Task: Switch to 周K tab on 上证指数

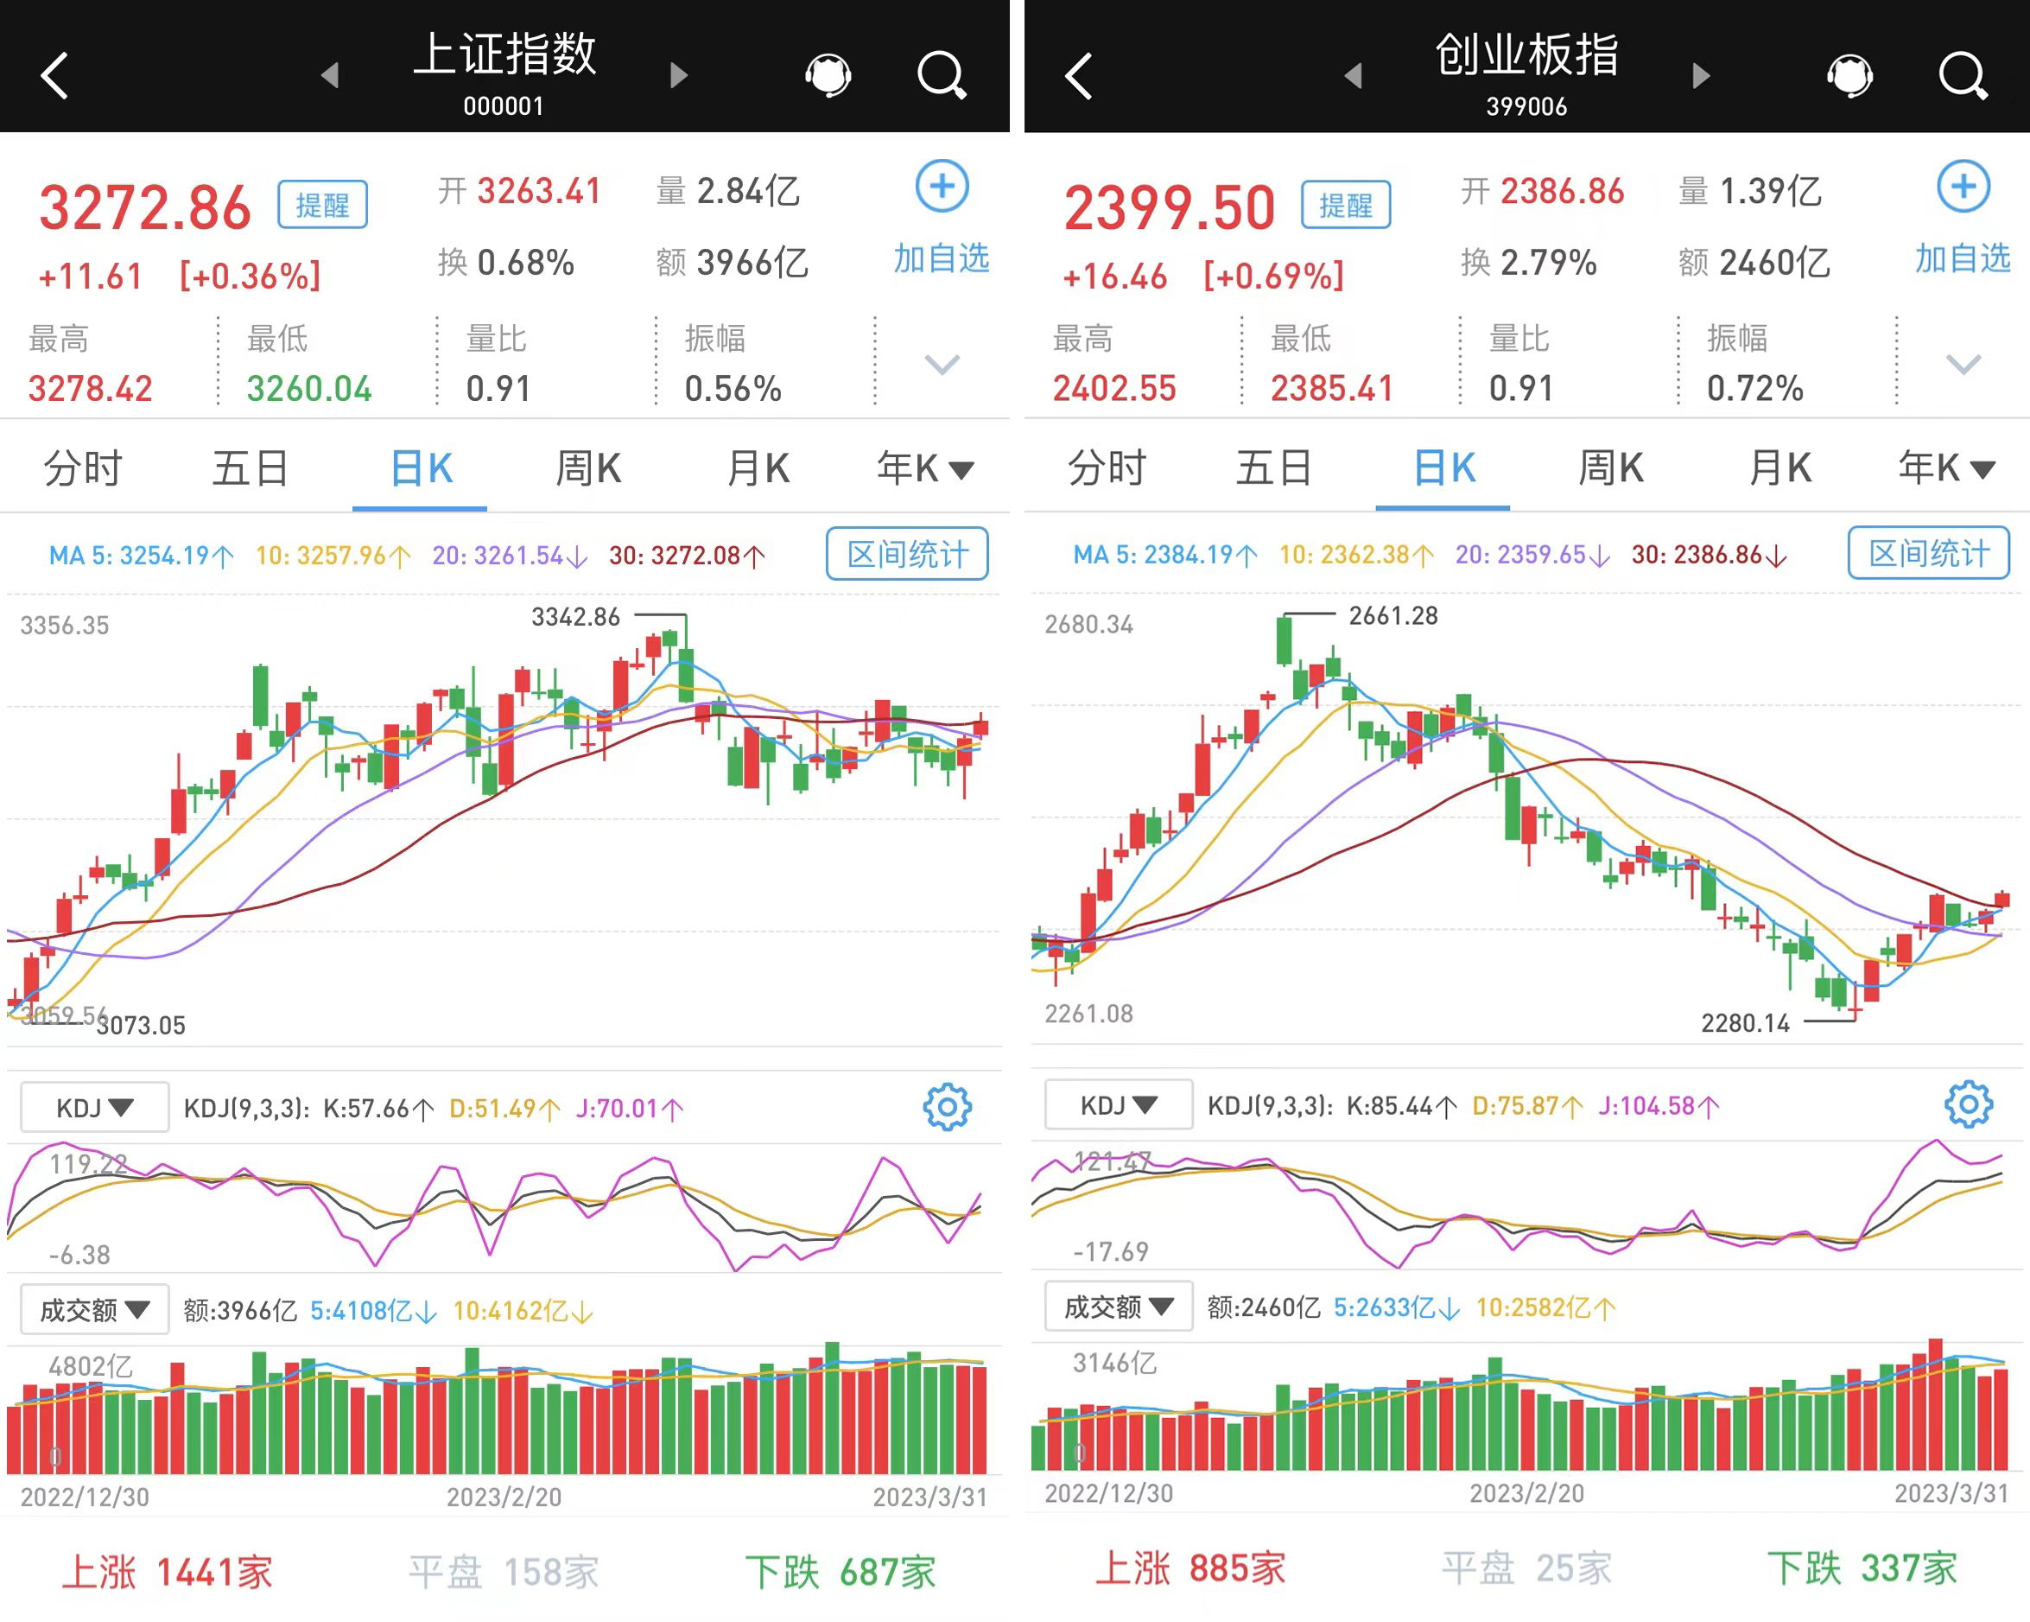Action: point(588,468)
